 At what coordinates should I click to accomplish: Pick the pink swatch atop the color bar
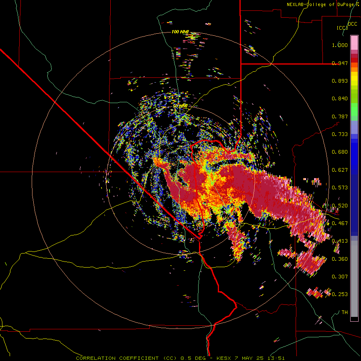click(354, 43)
